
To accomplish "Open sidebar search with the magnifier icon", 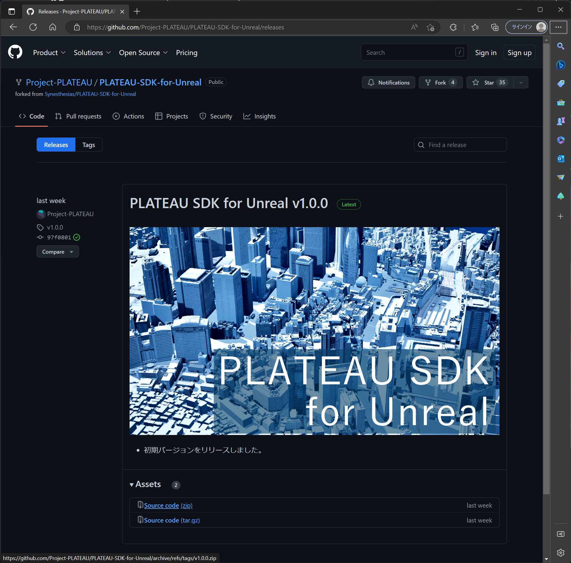I will point(561,46).
